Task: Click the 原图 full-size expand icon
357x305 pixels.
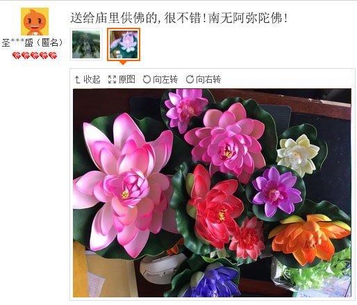Action: tap(112, 79)
